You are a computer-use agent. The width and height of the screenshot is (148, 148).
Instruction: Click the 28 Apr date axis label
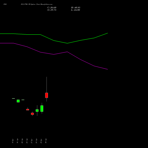pyautogui.click(x=36, y=141)
